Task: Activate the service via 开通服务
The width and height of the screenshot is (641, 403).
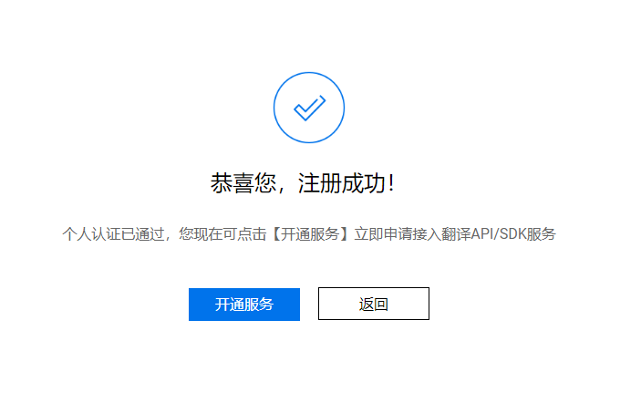Action: point(244,305)
